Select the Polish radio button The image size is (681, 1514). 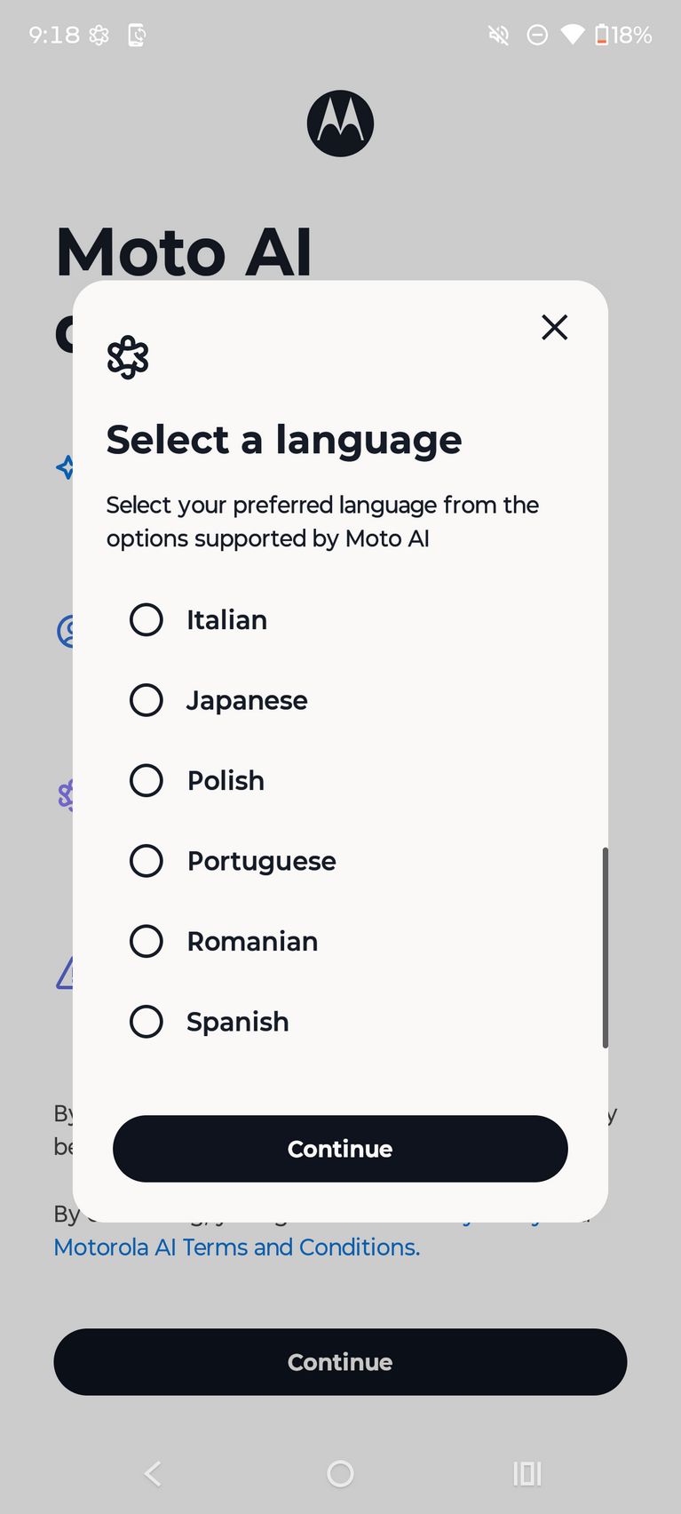[146, 780]
